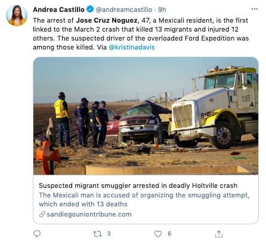
Task: Click the like count 6
Action: pyautogui.click(x=169, y=234)
